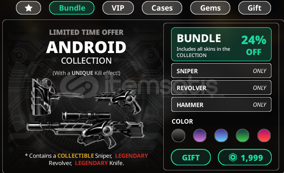Click the Robux currency icon
Screen dimensions: 284x173
tap(233, 157)
